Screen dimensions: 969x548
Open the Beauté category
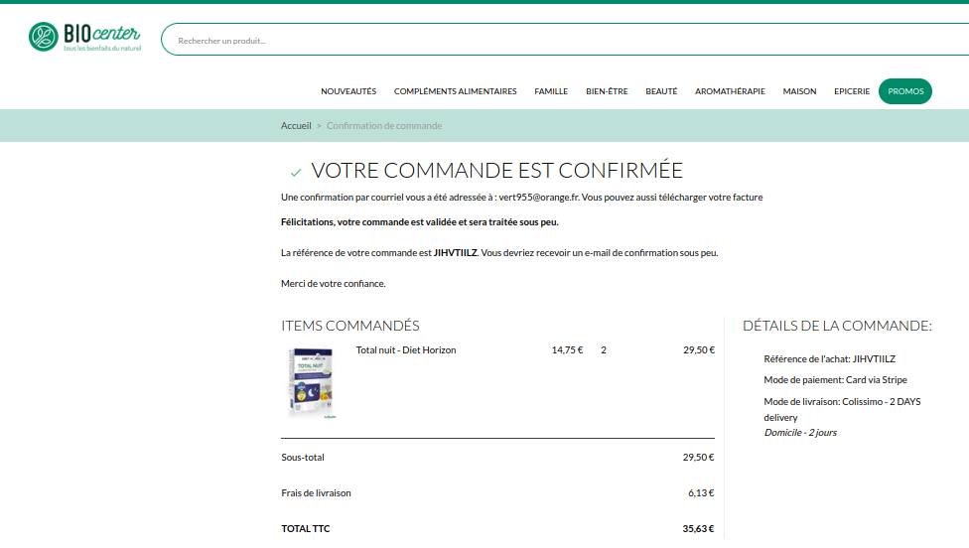(661, 91)
